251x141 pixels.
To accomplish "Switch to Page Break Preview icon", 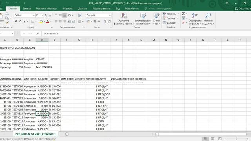I will [x=220, y=139].
